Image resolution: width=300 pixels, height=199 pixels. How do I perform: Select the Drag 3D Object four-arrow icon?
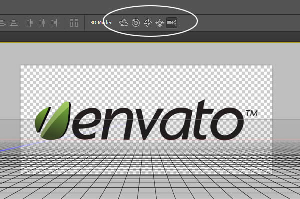(148, 23)
